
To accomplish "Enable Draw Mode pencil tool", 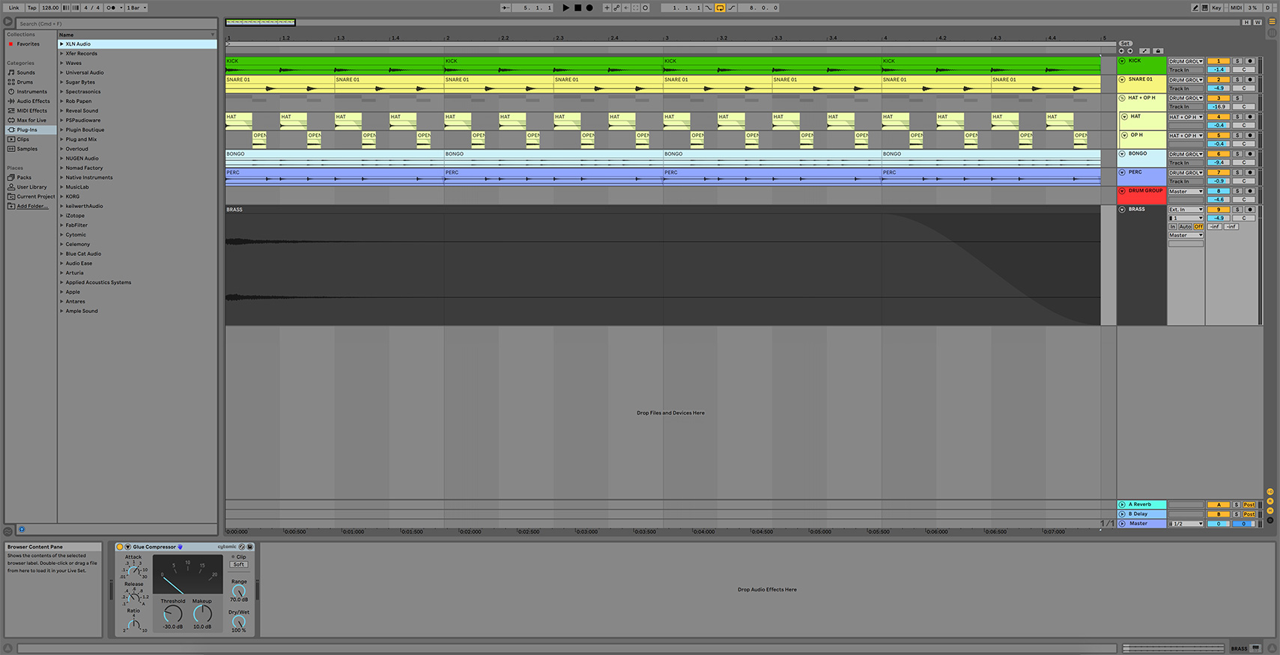I will [x=1195, y=7].
